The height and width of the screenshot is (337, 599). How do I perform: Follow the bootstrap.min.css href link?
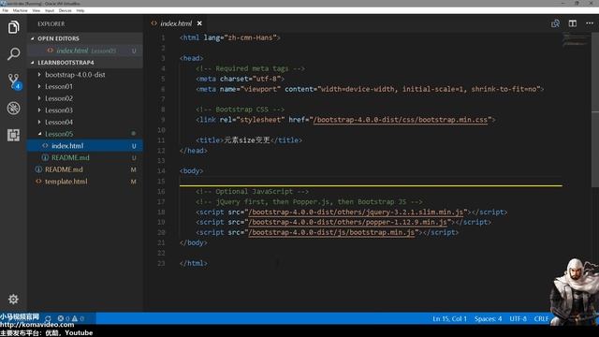pos(401,120)
